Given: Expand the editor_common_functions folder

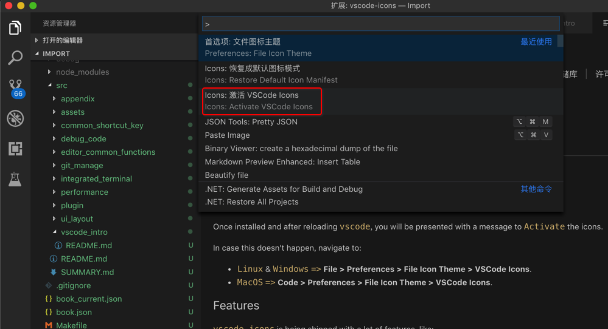Looking at the screenshot, I should click(54, 152).
